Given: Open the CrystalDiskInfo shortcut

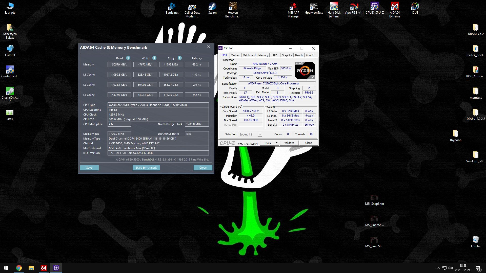Looking at the screenshot, I should (x=10, y=72).
